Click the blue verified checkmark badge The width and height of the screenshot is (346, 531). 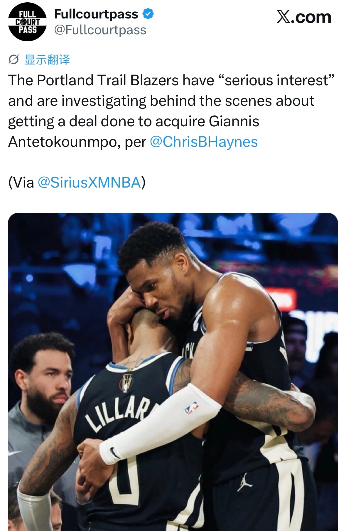pyautogui.click(x=148, y=14)
